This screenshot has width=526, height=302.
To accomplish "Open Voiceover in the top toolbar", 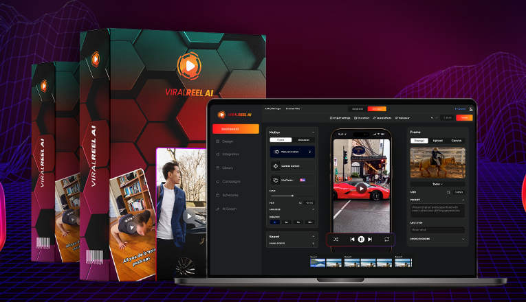I will point(402,118).
